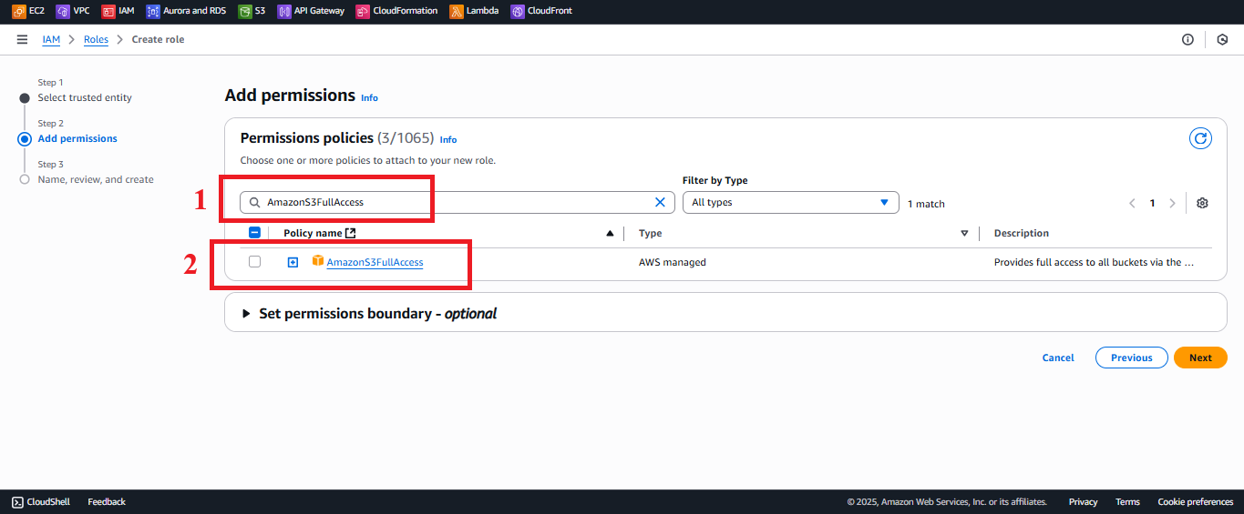1244x514 pixels.
Task: Open Info link next to Permissions policies
Action: 448,139
